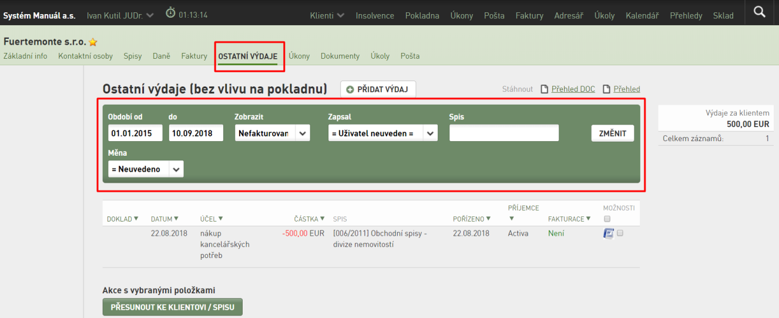Open the Word export icon in the expense row

pyautogui.click(x=609, y=233)
